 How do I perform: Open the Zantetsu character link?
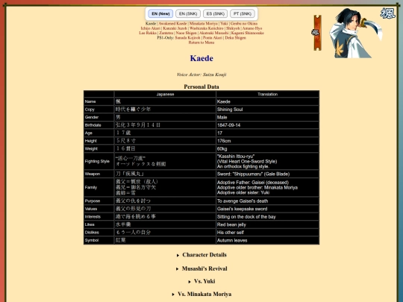pyautogui.click(x=166, y=33)
